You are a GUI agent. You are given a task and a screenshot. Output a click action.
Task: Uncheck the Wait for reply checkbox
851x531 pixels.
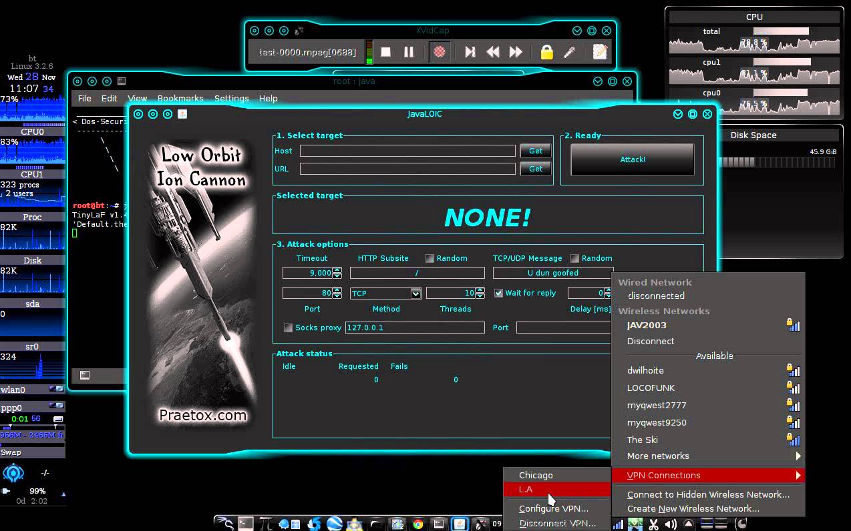click(498, 293)
